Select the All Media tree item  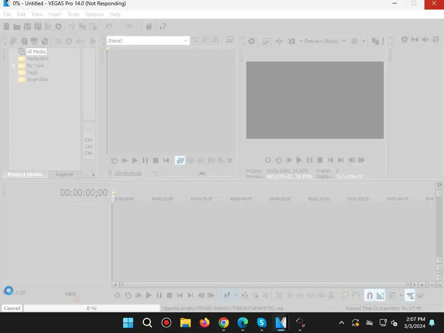click(36, 52)
